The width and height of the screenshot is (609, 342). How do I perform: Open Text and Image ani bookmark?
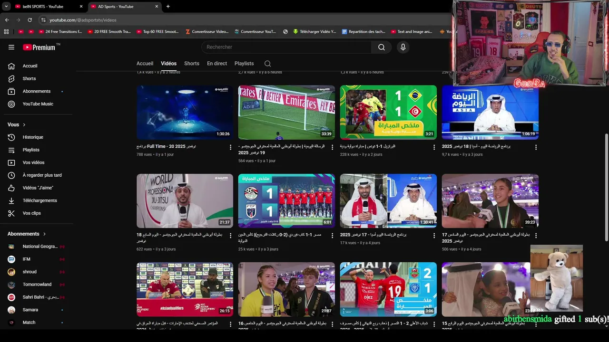coord(412,32)
